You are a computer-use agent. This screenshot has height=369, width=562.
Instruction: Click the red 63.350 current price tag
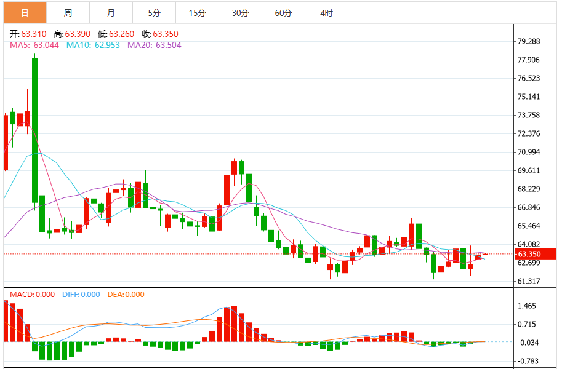536,254
